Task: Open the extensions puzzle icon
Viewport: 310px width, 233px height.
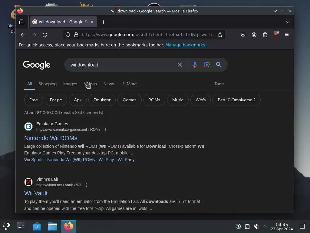Action: [x=265, y=35]
